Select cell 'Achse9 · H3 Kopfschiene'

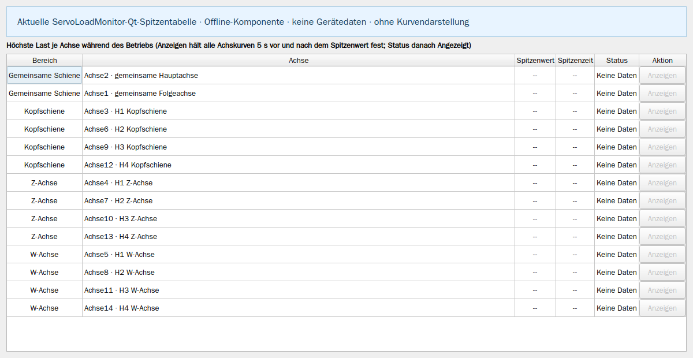click(x=299, y=147)
